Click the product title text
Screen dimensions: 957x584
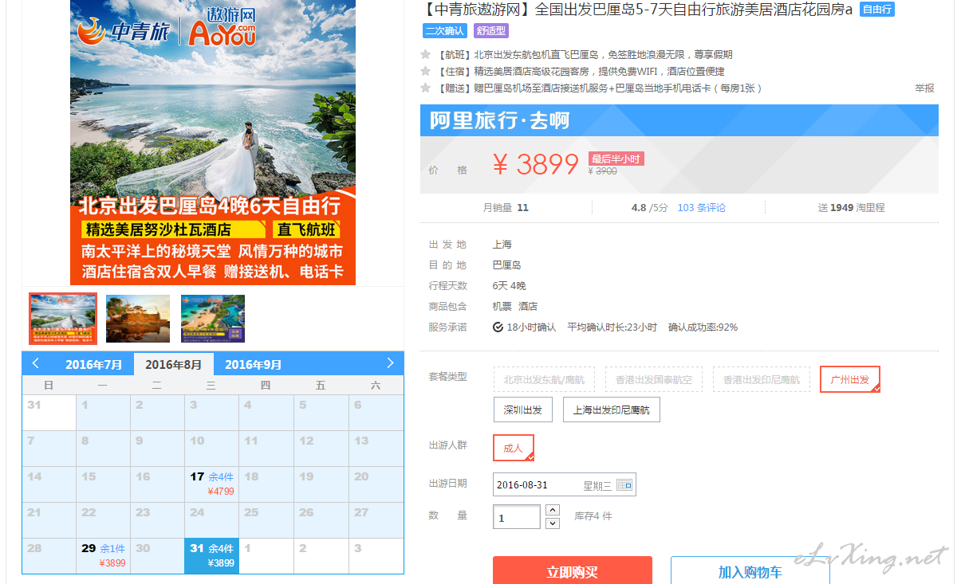pos(636,10)
